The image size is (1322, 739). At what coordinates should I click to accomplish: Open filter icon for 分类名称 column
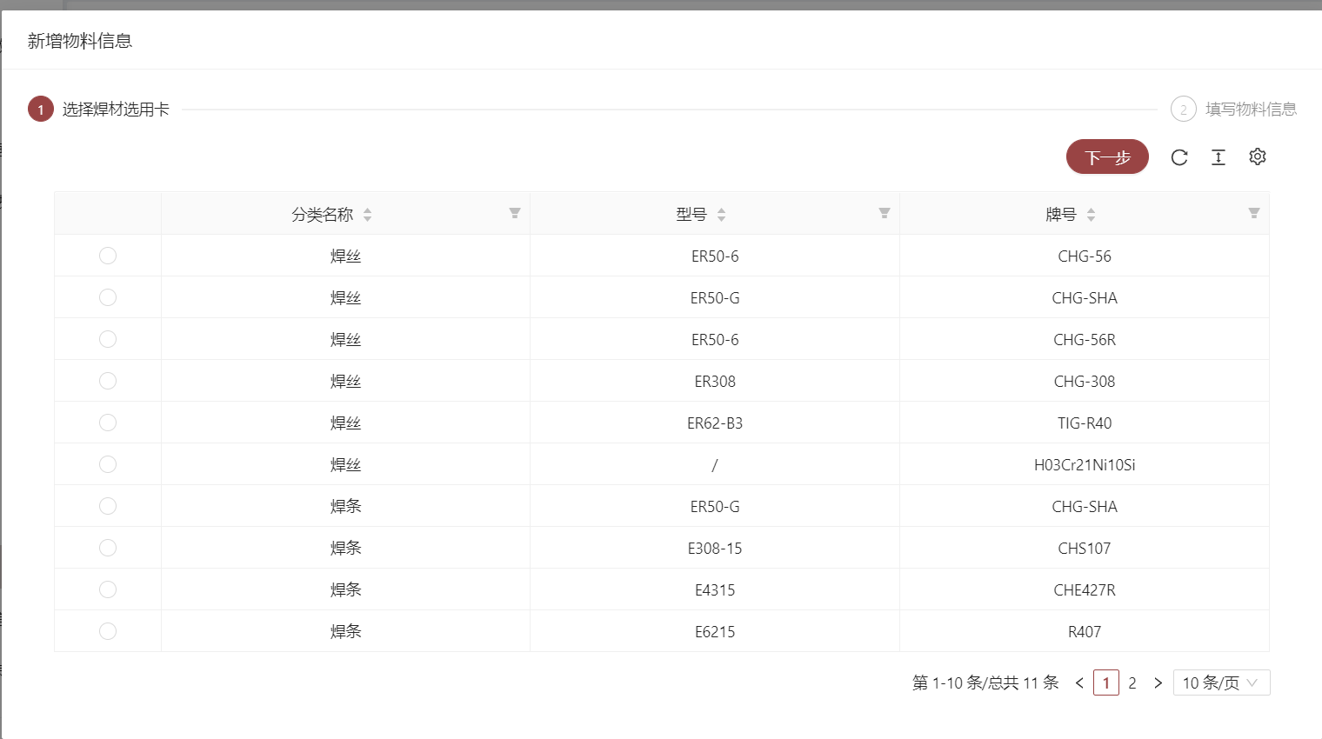click(x=515, y=213)
